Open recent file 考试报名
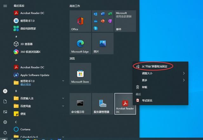 [x=160, y=100]
